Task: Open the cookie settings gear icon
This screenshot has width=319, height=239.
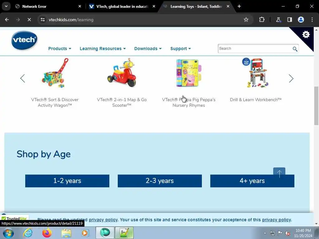Action: 306,34
